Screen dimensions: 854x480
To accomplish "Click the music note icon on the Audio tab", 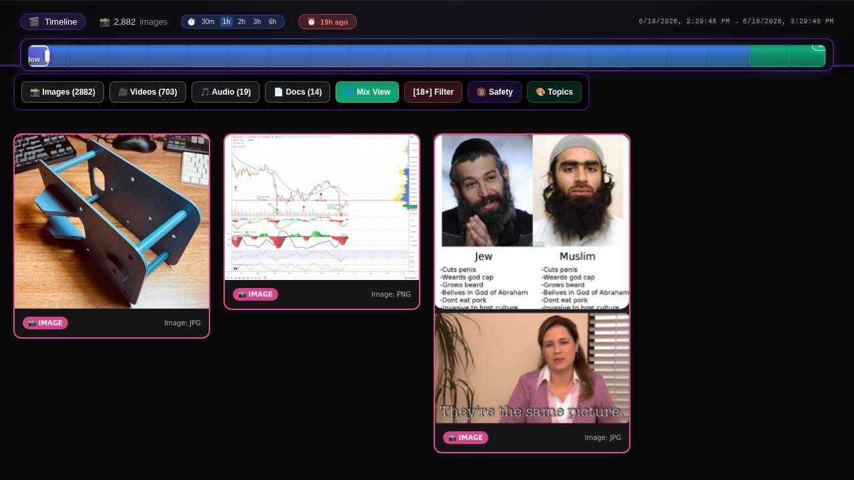I will pyautogui.click(x=205, y=92).
